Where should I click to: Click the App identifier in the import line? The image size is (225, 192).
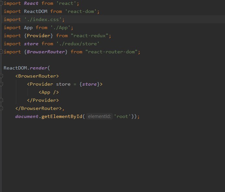(x=28, y=28)
